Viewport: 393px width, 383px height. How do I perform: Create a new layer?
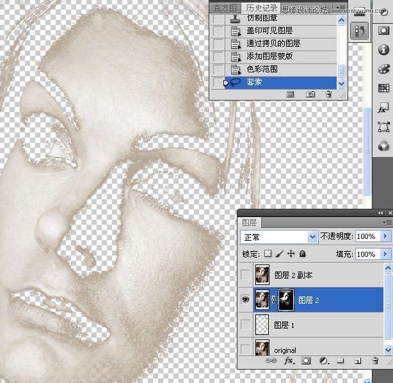pyautogui.click(x=358, y=361)
